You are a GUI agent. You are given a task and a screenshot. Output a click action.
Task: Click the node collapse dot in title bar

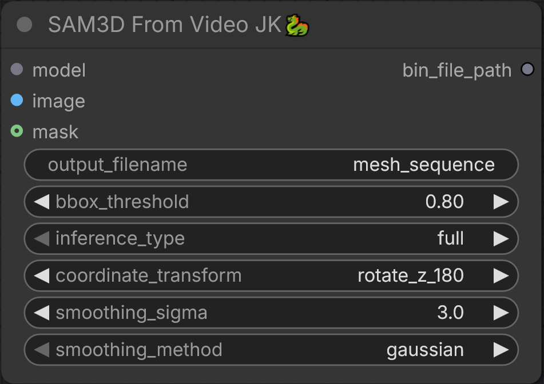point(24,25)
